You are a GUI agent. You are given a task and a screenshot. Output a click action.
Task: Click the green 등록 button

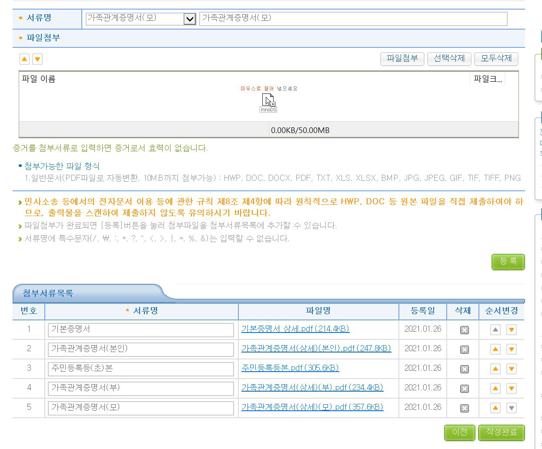click(508, 262)
